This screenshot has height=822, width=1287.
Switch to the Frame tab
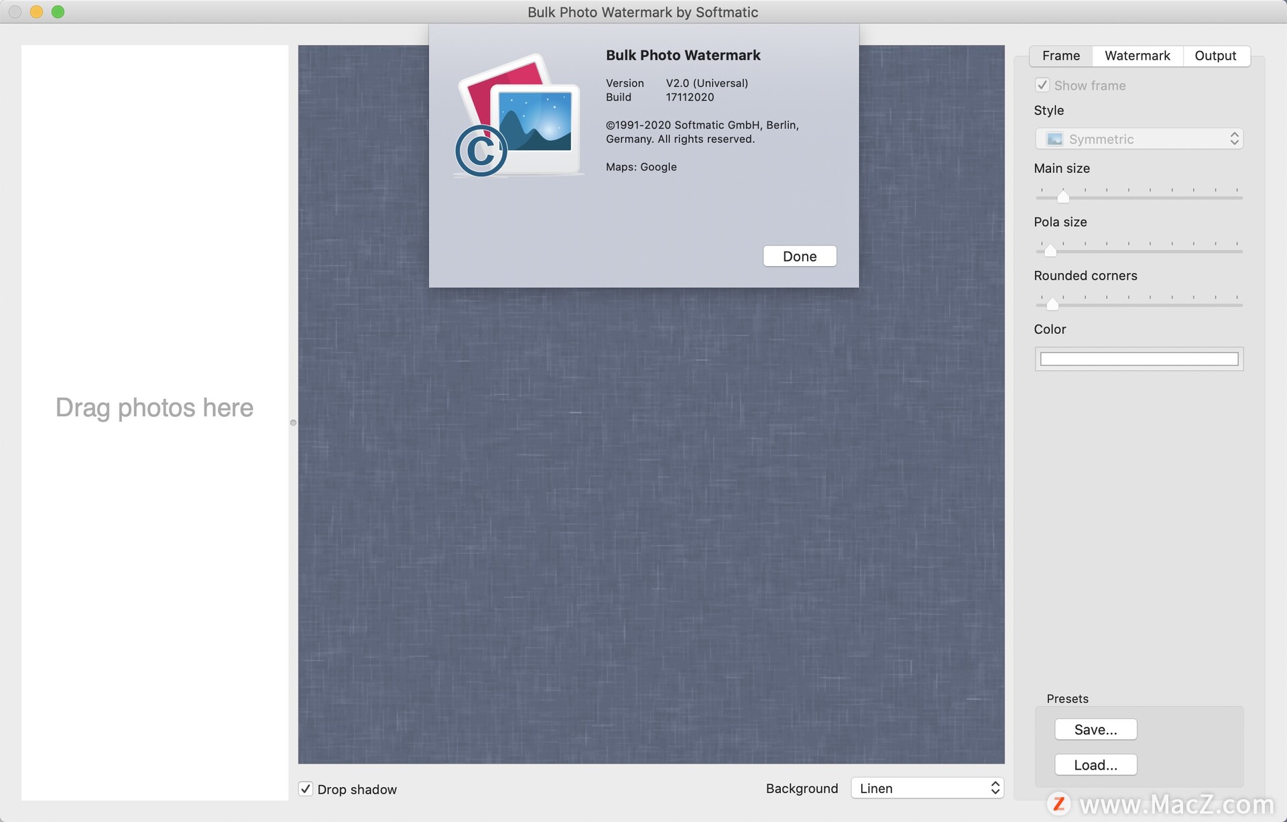[1061, 56]
